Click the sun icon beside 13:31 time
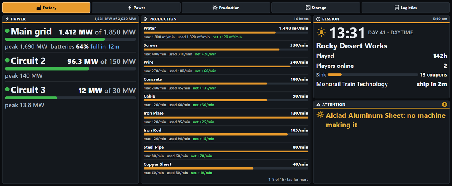Image resolution: width=452 pixels, height=186 pixels. tap(321, 32)
